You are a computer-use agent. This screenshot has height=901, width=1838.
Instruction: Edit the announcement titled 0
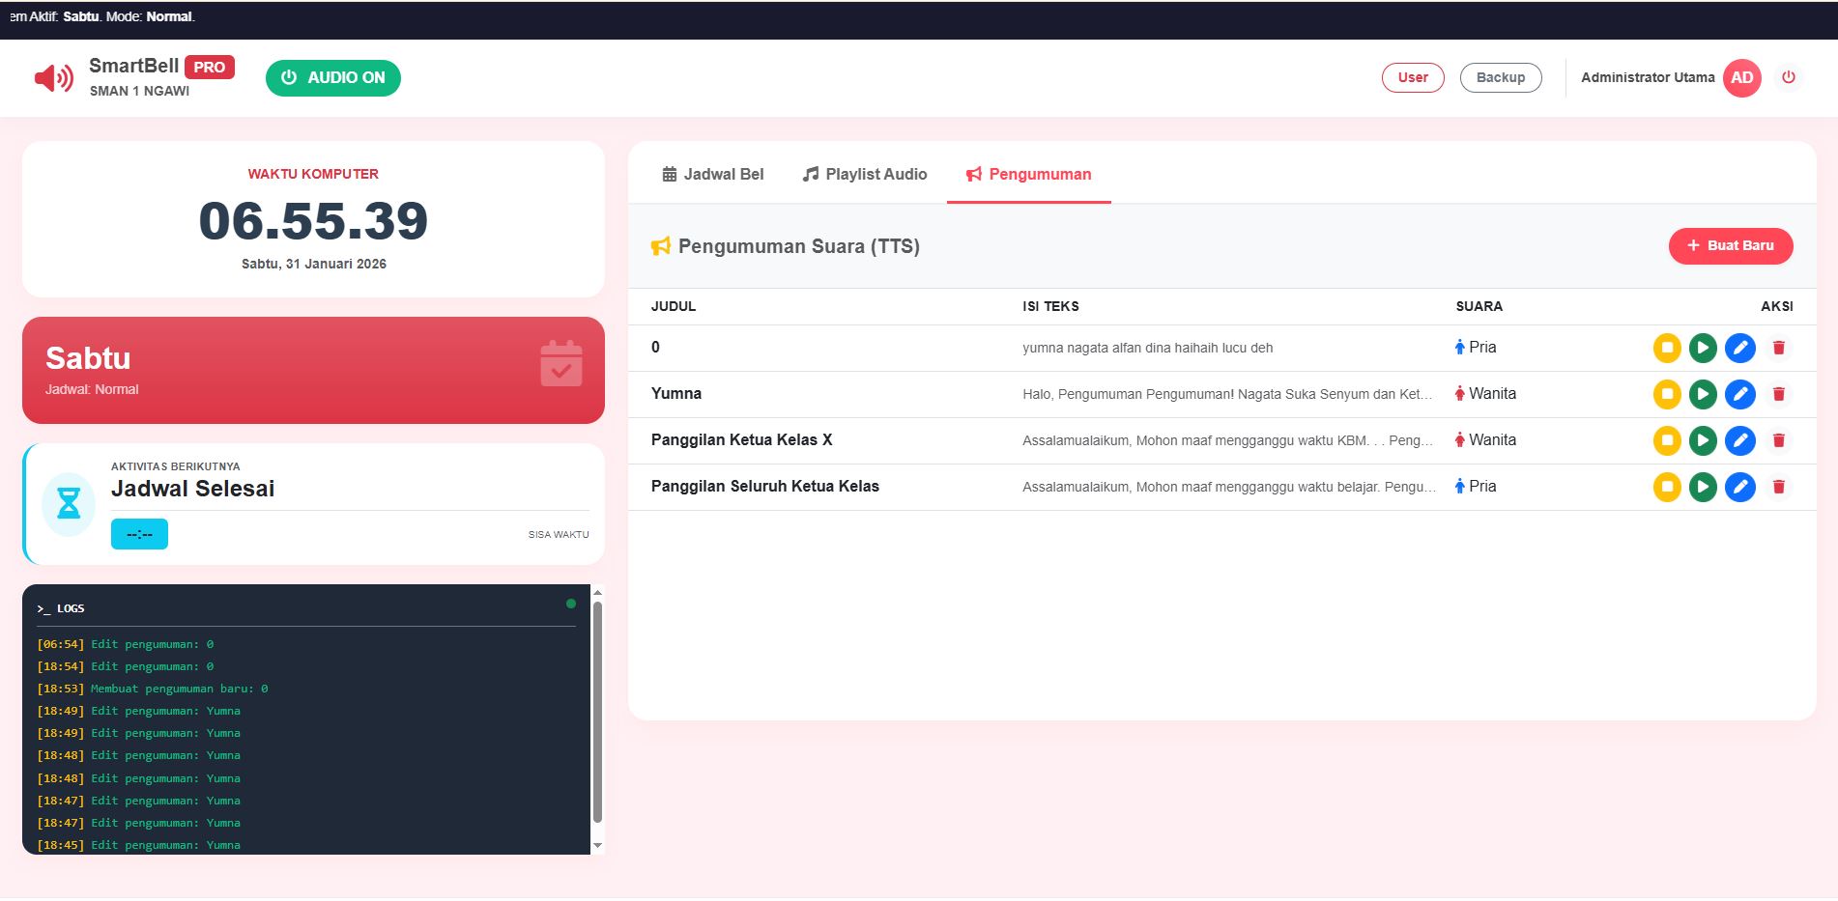pyautogui.click(x=1739, y=348)
